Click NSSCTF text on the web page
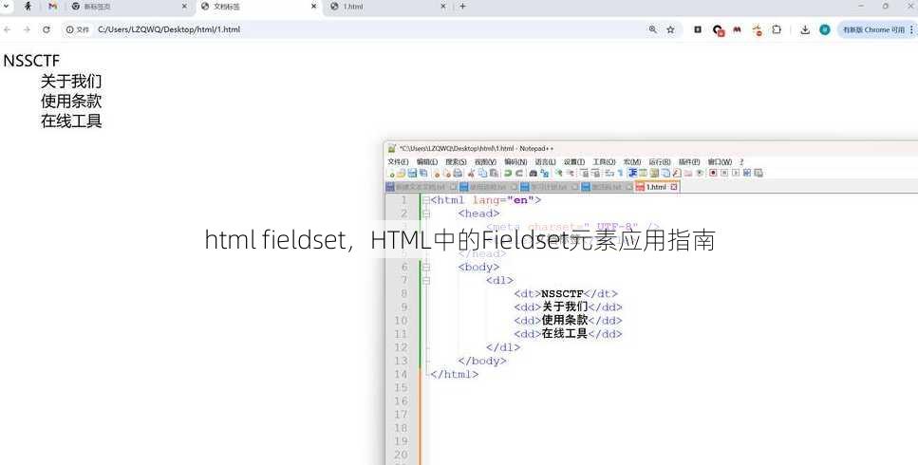The height and width of the screenshot is (465, 918). pos(31,61)
